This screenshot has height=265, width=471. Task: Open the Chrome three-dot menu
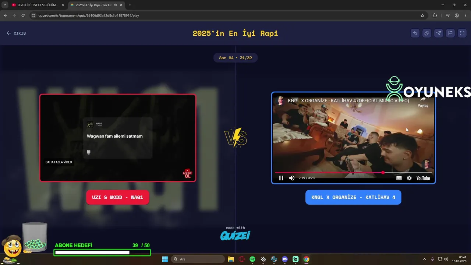pyautogui.click(x=465, y=15)
